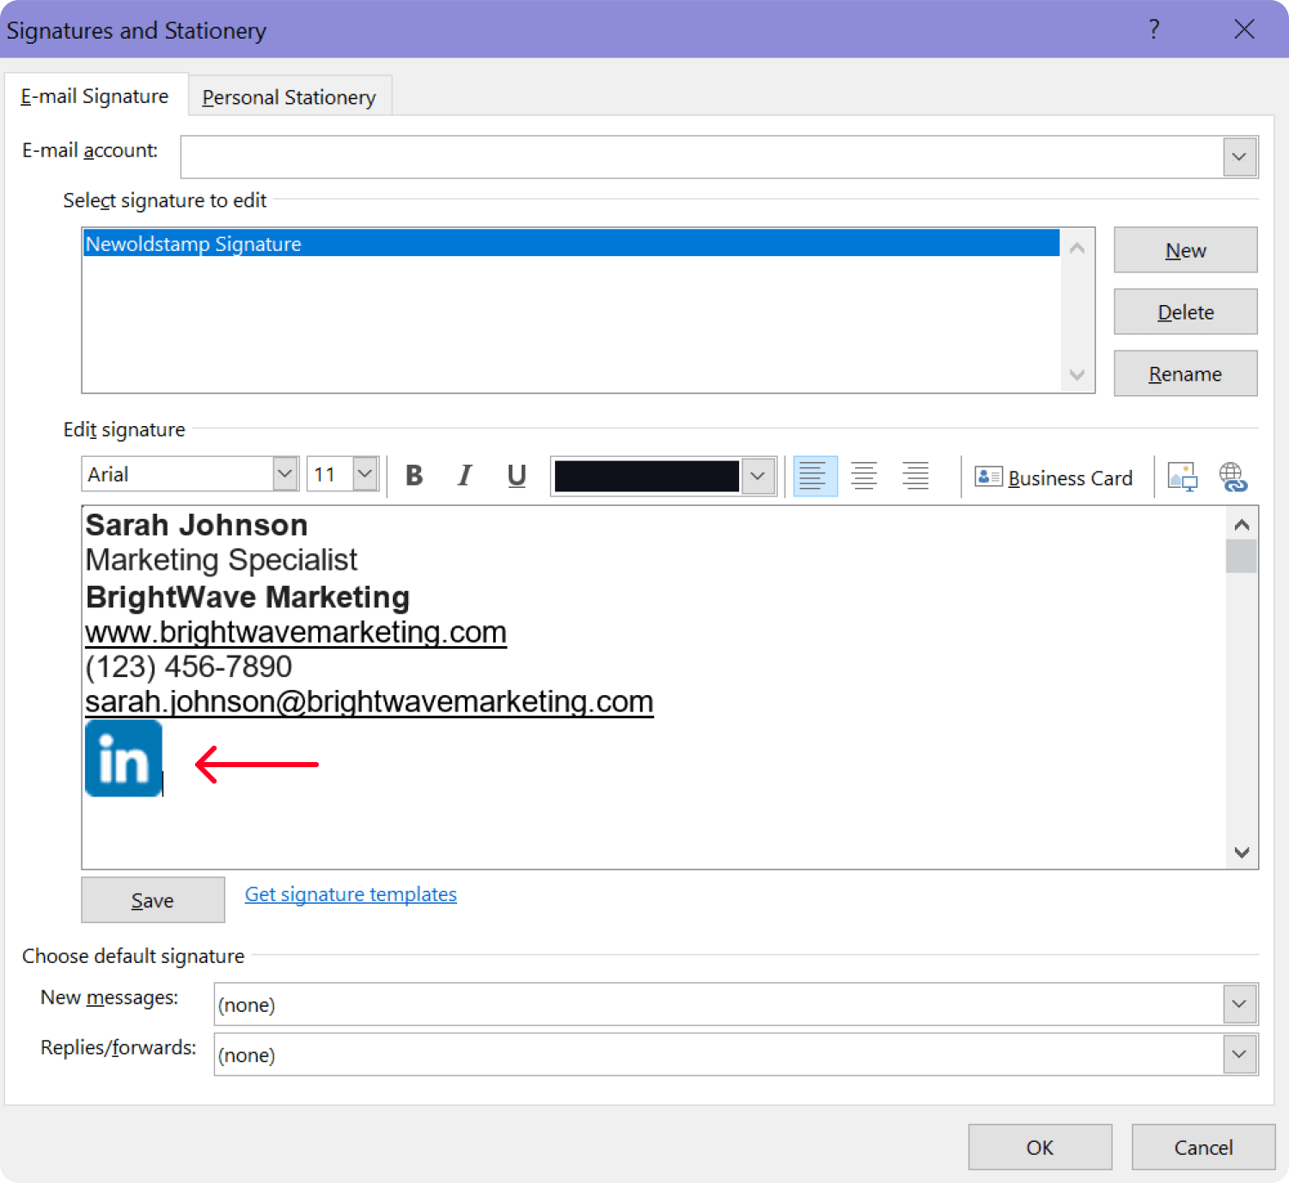Select the E-mail Signature tab
The width and height of the screenshot is (1289, 1183).
tap(95, 96)
